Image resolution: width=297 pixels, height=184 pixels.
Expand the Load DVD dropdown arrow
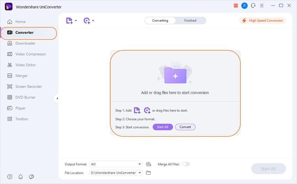[x=93, y=21]
